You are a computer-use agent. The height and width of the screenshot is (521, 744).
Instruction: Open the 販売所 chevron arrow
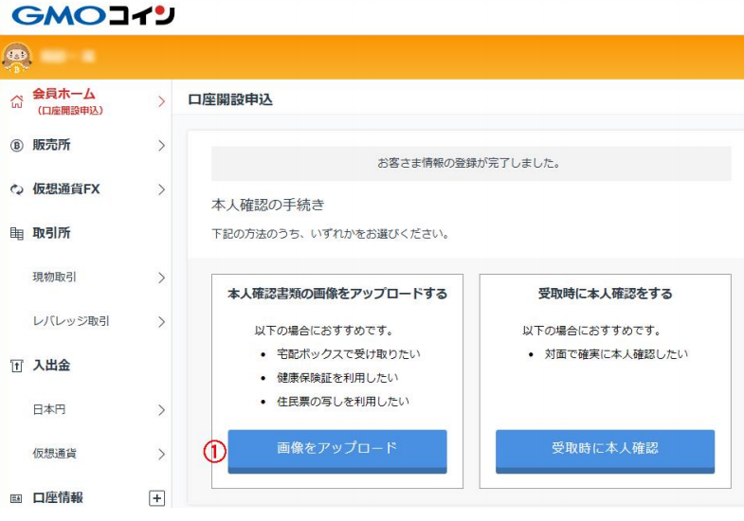pos(161,146)
